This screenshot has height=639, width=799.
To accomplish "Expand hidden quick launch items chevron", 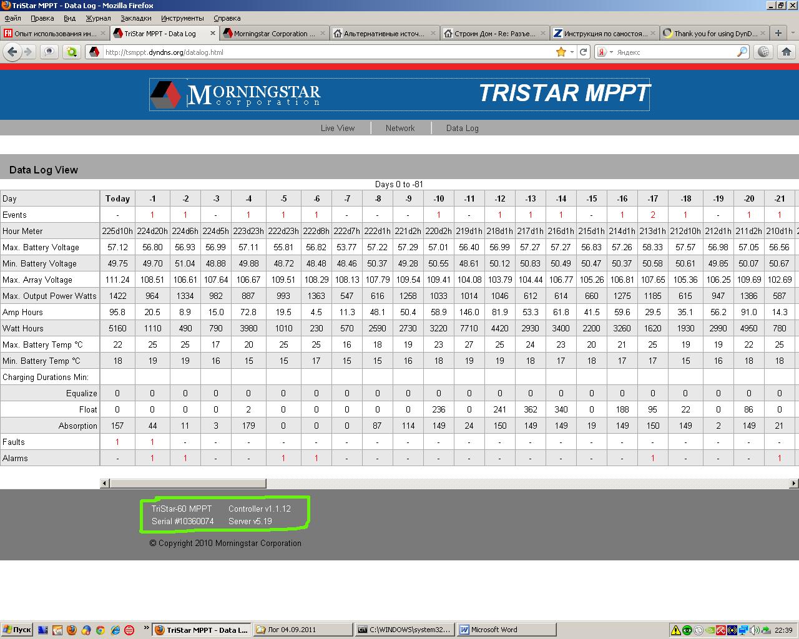I will coord(147,628).
